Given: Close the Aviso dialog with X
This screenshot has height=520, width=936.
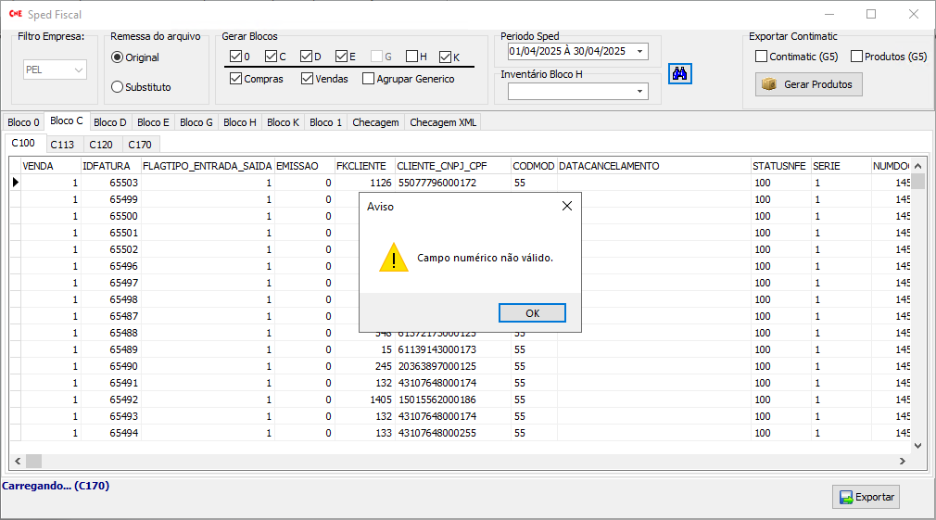Looking at the screenshot, I should click(567, 206).
